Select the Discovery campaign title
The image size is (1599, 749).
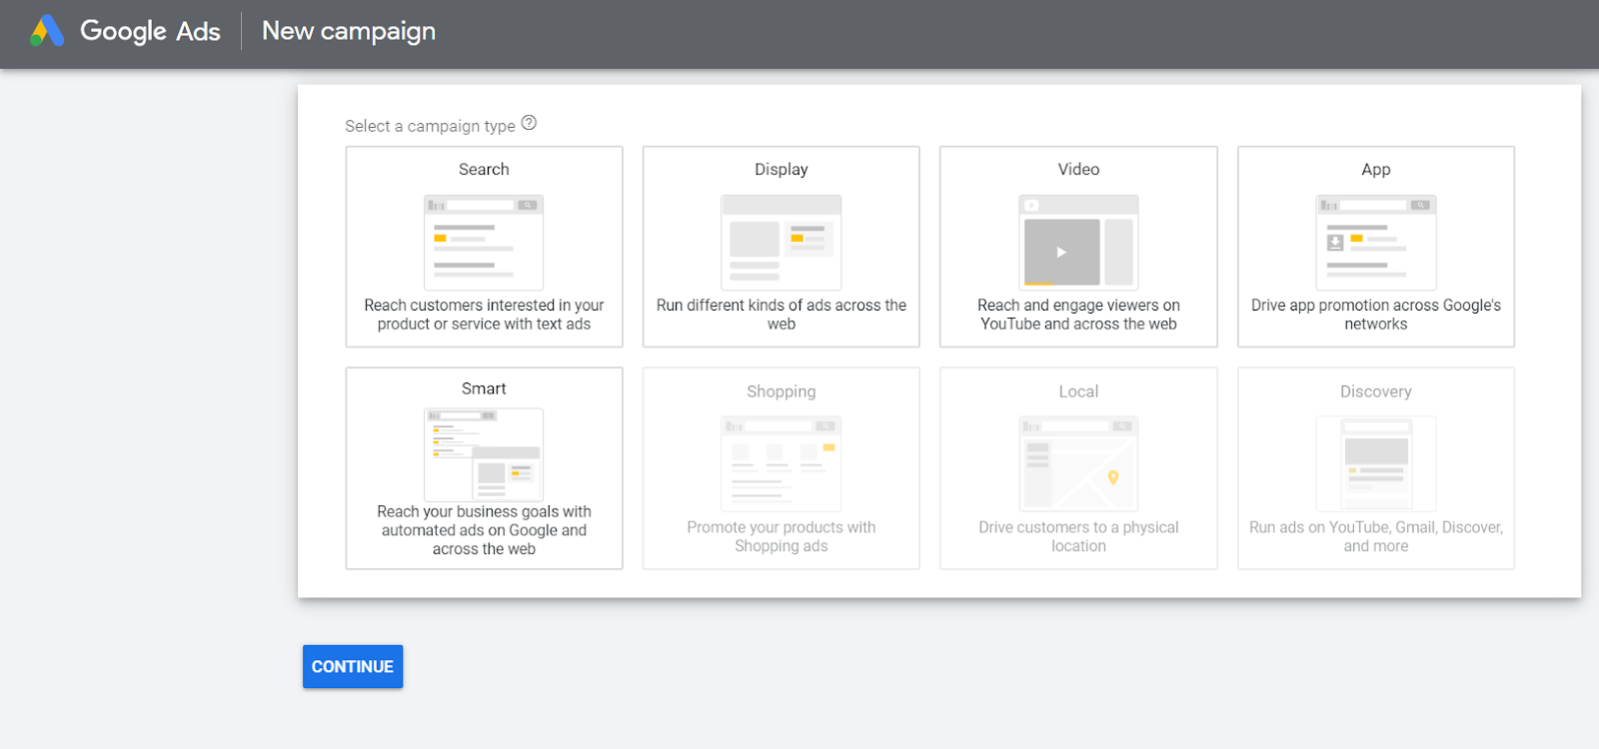point(1376,391)
